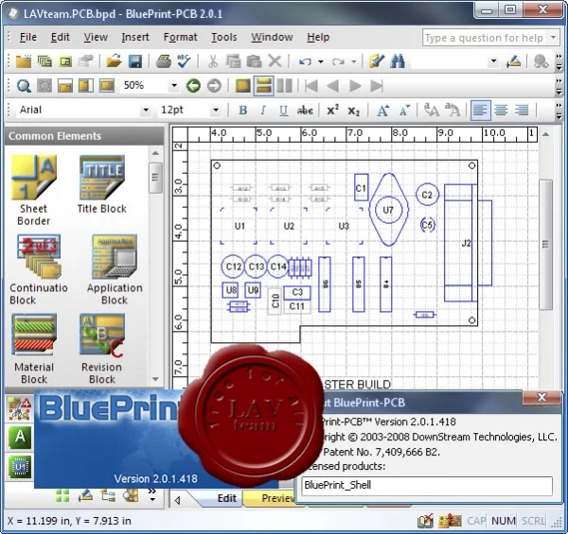Click the Zoom magnifier tool

[x=24, y=86]
